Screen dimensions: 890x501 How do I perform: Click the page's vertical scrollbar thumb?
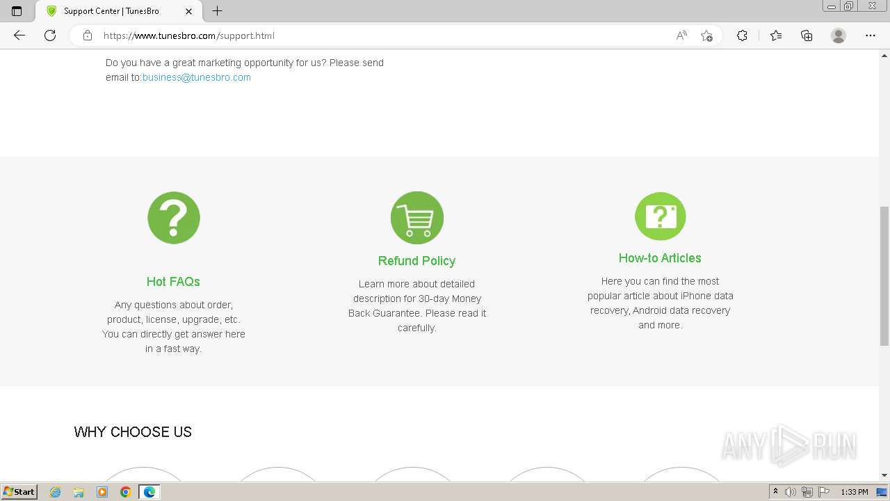click(884, 276)
